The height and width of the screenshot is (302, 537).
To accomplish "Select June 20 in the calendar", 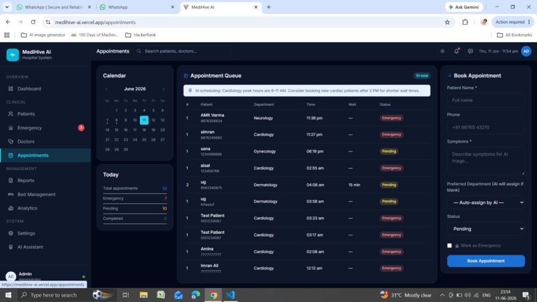I will (x=163, y=130).
